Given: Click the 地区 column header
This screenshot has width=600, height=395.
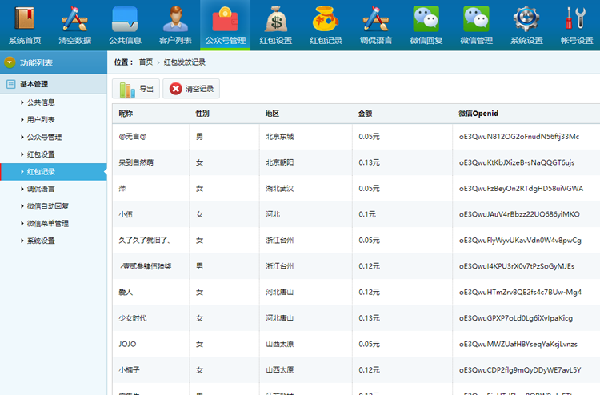Looking at the screenshot, I should [272, 114].
